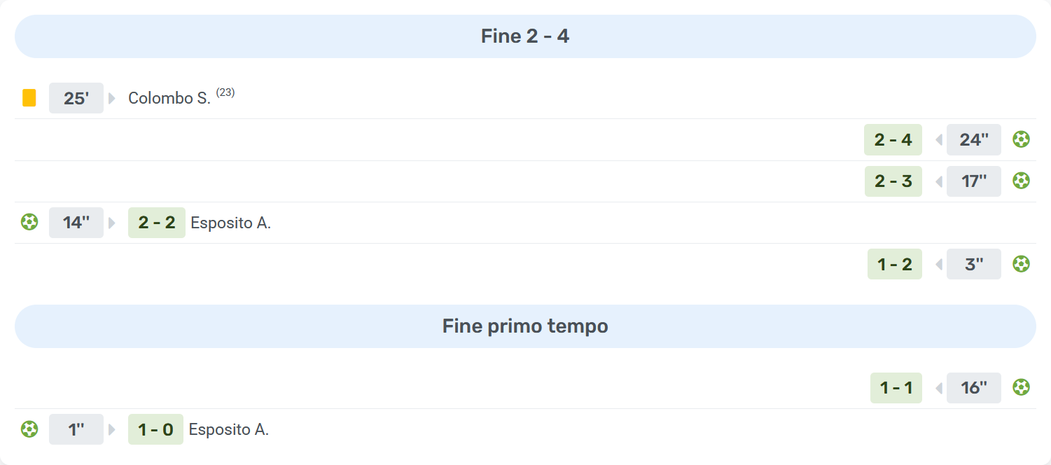Image resolution: width=1051 pixels, height=465 pixels.
Task: Click the 25' minute time badge
Action: (76, 98)
